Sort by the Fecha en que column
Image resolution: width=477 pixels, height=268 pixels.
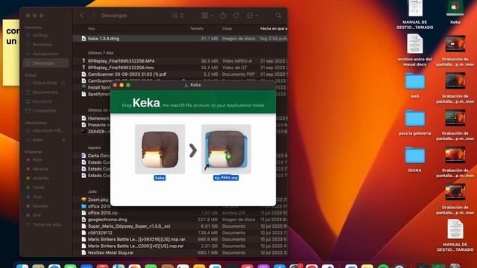click(274, 28)
